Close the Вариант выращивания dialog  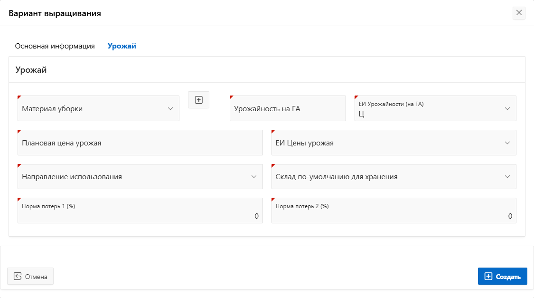[519, 13]
